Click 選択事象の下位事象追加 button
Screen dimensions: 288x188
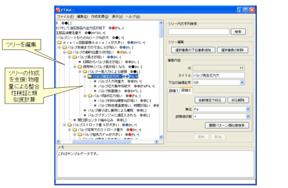(x=193, y=50)
